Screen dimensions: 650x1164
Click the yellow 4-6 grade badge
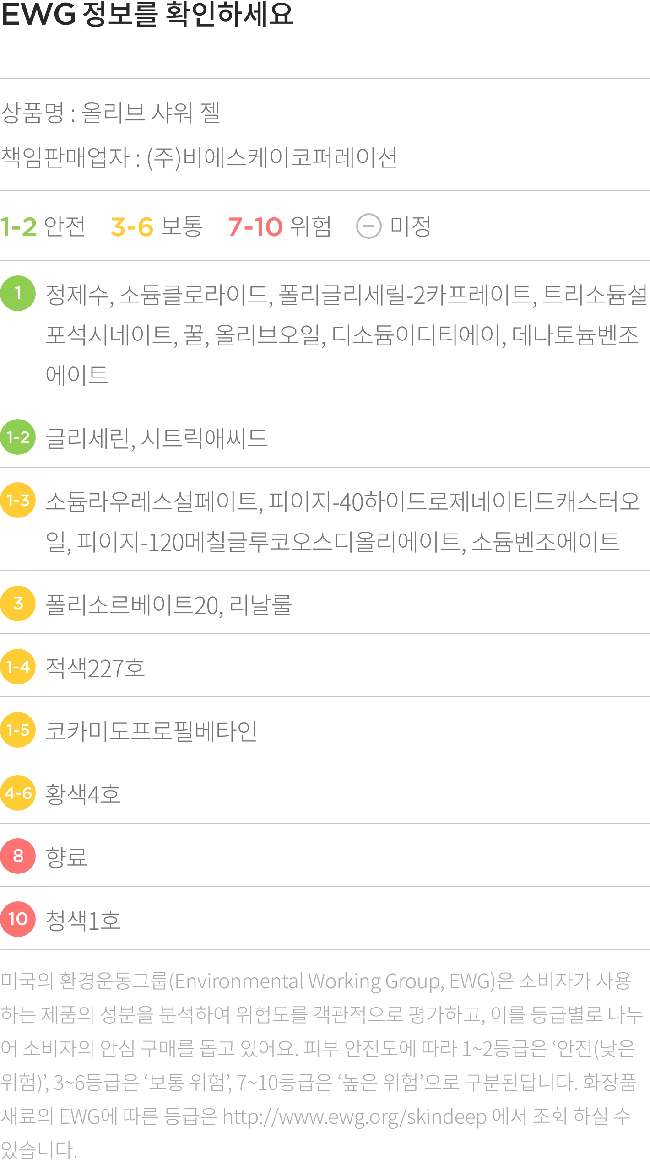[18, 793]
